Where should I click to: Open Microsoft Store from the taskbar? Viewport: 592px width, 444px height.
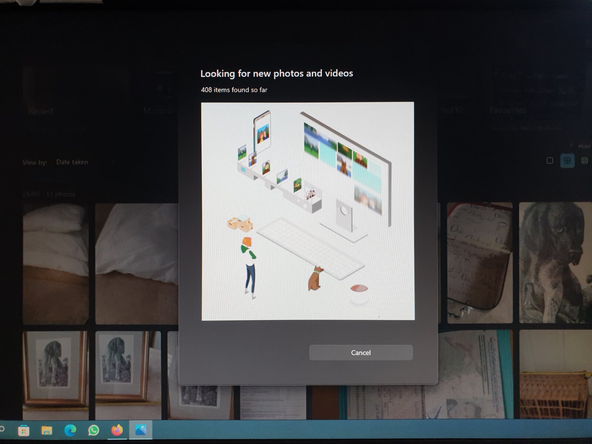click(x=24, y=430)
